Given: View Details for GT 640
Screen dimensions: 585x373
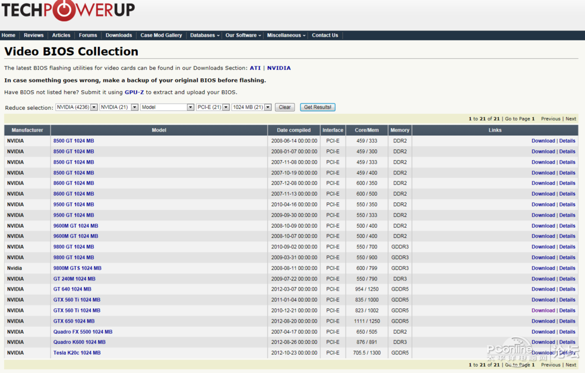Looking at the screenshot, I should point(567,289).
